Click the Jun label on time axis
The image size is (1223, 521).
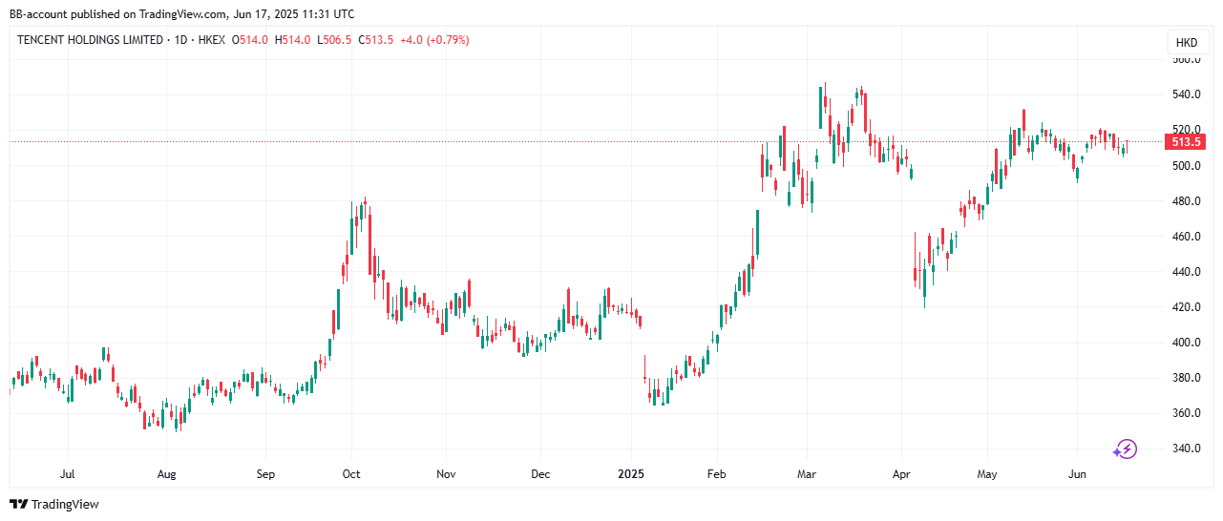pyautogui.click(x=1077, y=473)
